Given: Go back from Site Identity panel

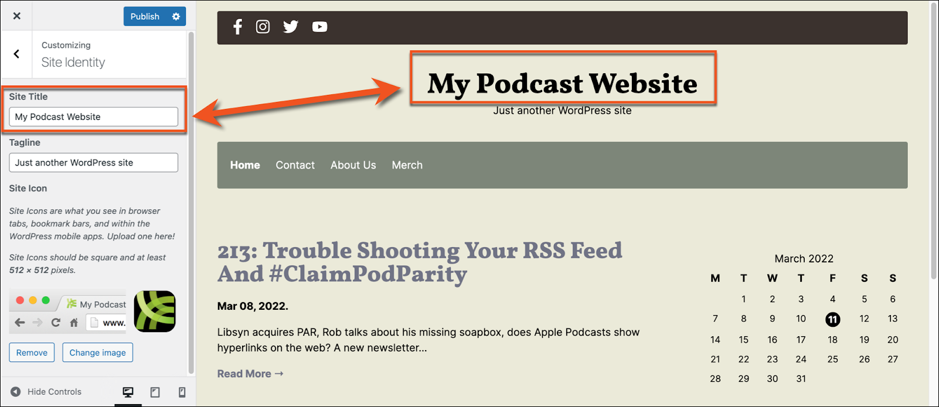Looking at the screenshot, I should click(x=16, y=54).
